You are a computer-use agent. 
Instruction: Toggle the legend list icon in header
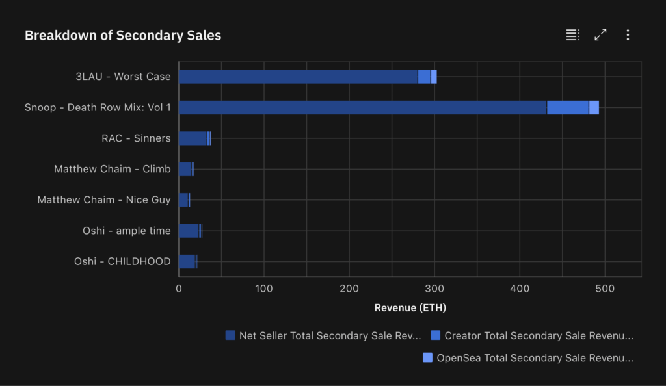(x=572, y=35)
